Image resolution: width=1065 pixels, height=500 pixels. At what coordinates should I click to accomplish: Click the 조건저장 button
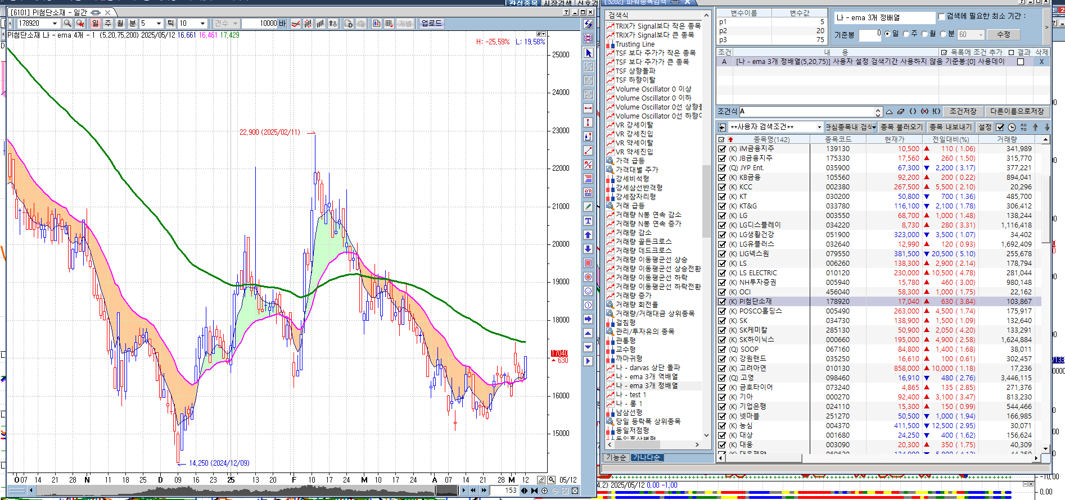tap(963, 111)
